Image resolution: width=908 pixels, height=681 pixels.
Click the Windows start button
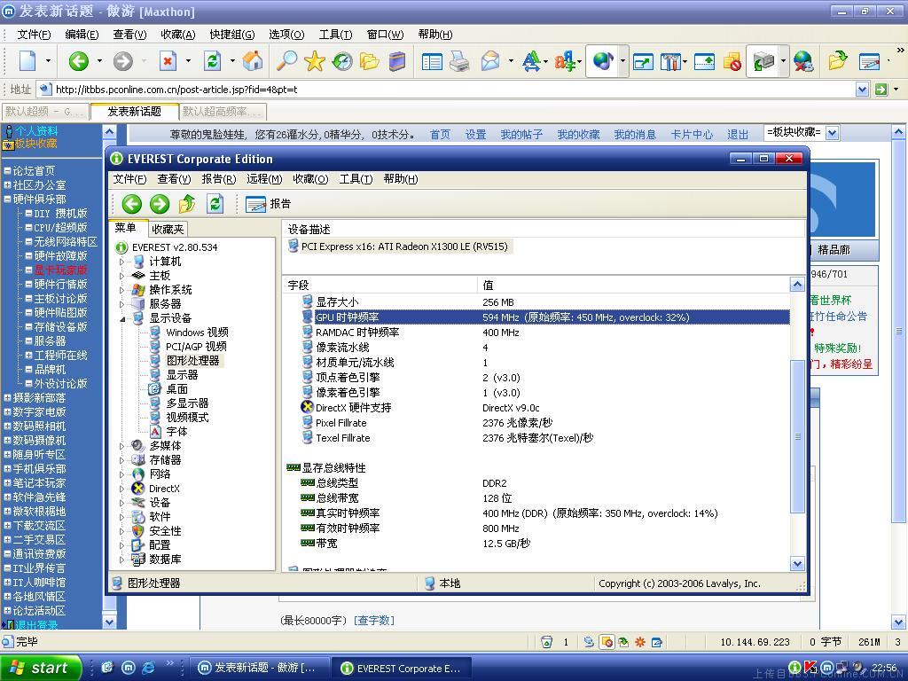41,668
